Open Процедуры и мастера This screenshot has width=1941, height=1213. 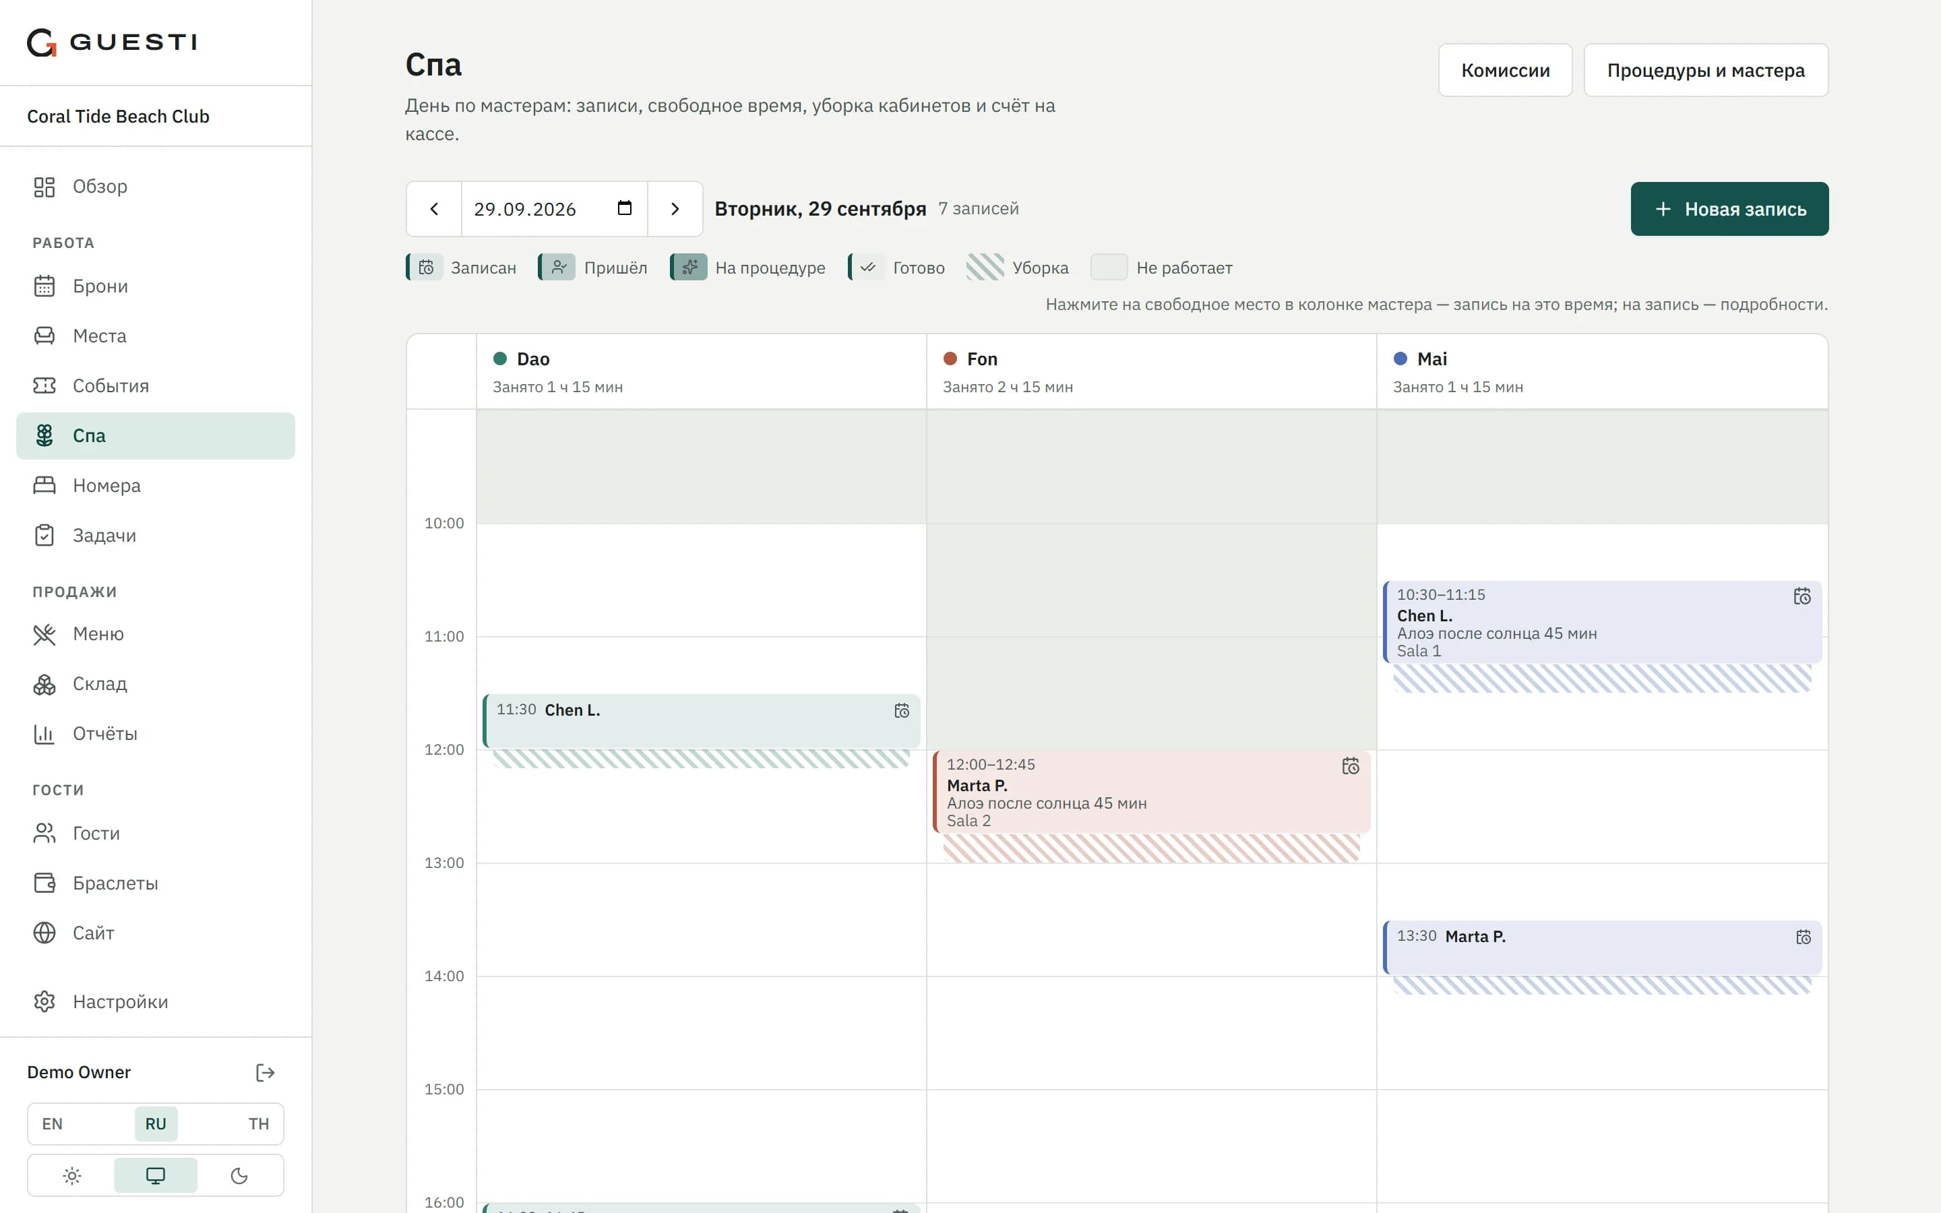(x=1705, y=71)
